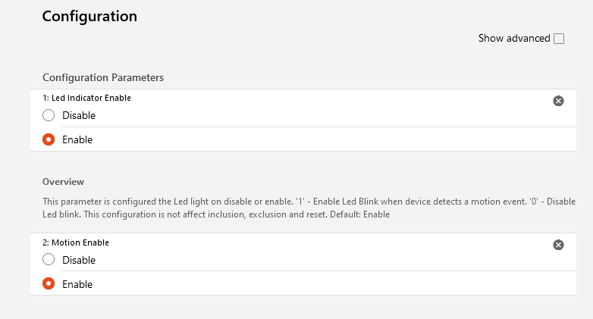Click the Overview heading
The image size is (593, 319).
pos(63,182)
